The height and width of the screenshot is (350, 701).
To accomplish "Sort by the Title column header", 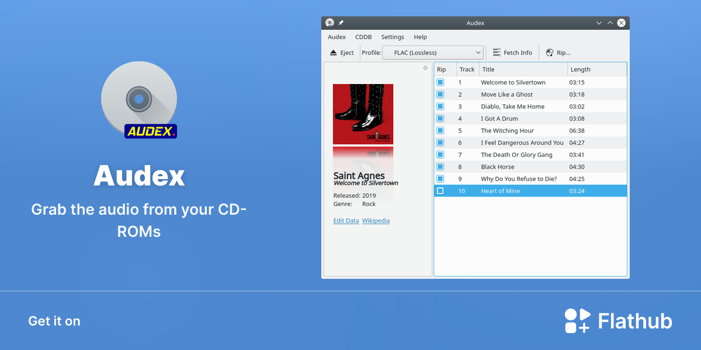I will [x=523, y=69].
